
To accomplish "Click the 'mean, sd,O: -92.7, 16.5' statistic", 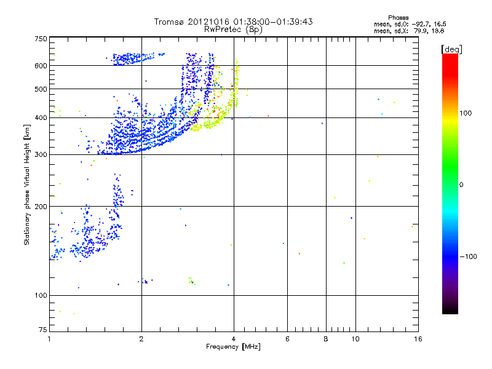I will point(410,24).
